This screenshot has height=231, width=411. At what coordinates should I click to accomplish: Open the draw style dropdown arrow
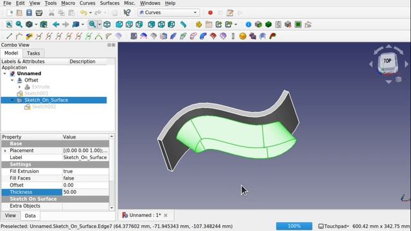pos(36,24)
